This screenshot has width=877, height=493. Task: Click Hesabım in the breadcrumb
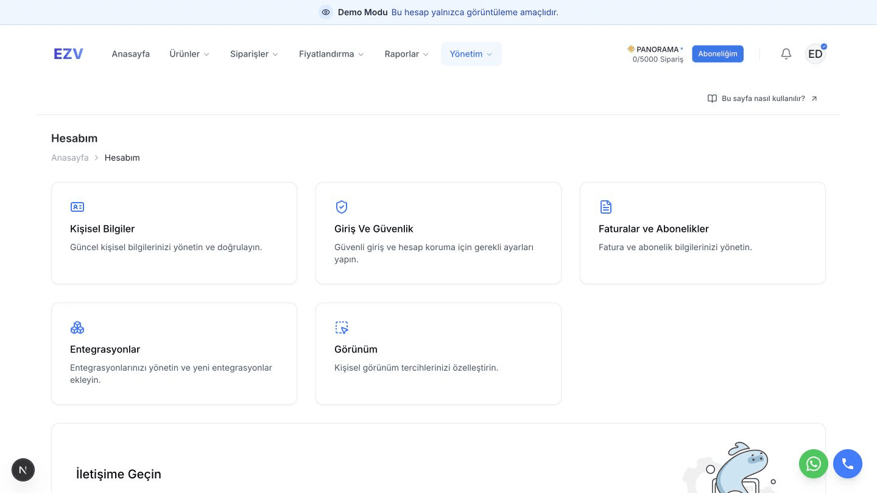tap(122, 158)
